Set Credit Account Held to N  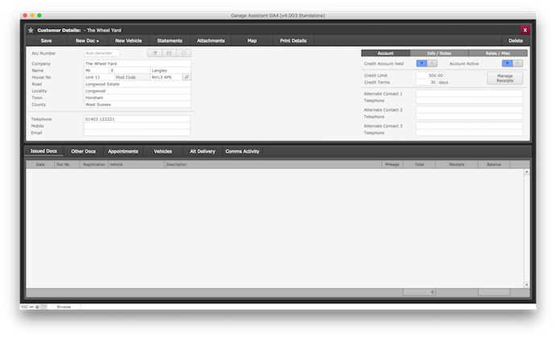point(433,63)
